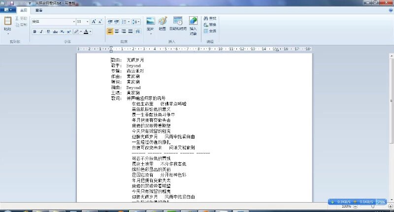Expand the Picture dropdown arrow

151,33
